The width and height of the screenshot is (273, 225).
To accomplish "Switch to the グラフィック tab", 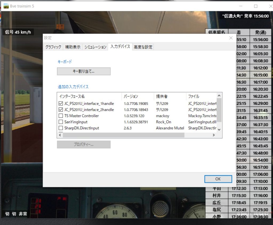I will [x=53, y=47].
